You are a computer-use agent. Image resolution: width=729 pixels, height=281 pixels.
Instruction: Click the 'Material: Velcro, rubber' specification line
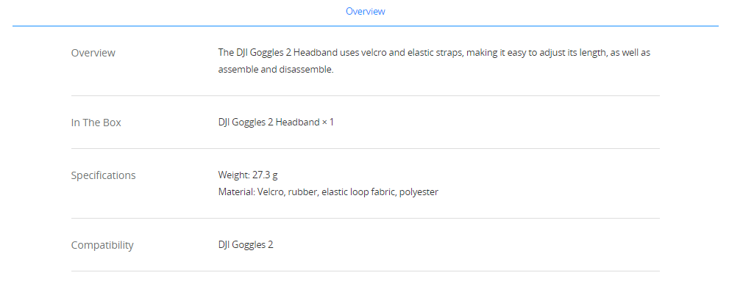point(328,191)
